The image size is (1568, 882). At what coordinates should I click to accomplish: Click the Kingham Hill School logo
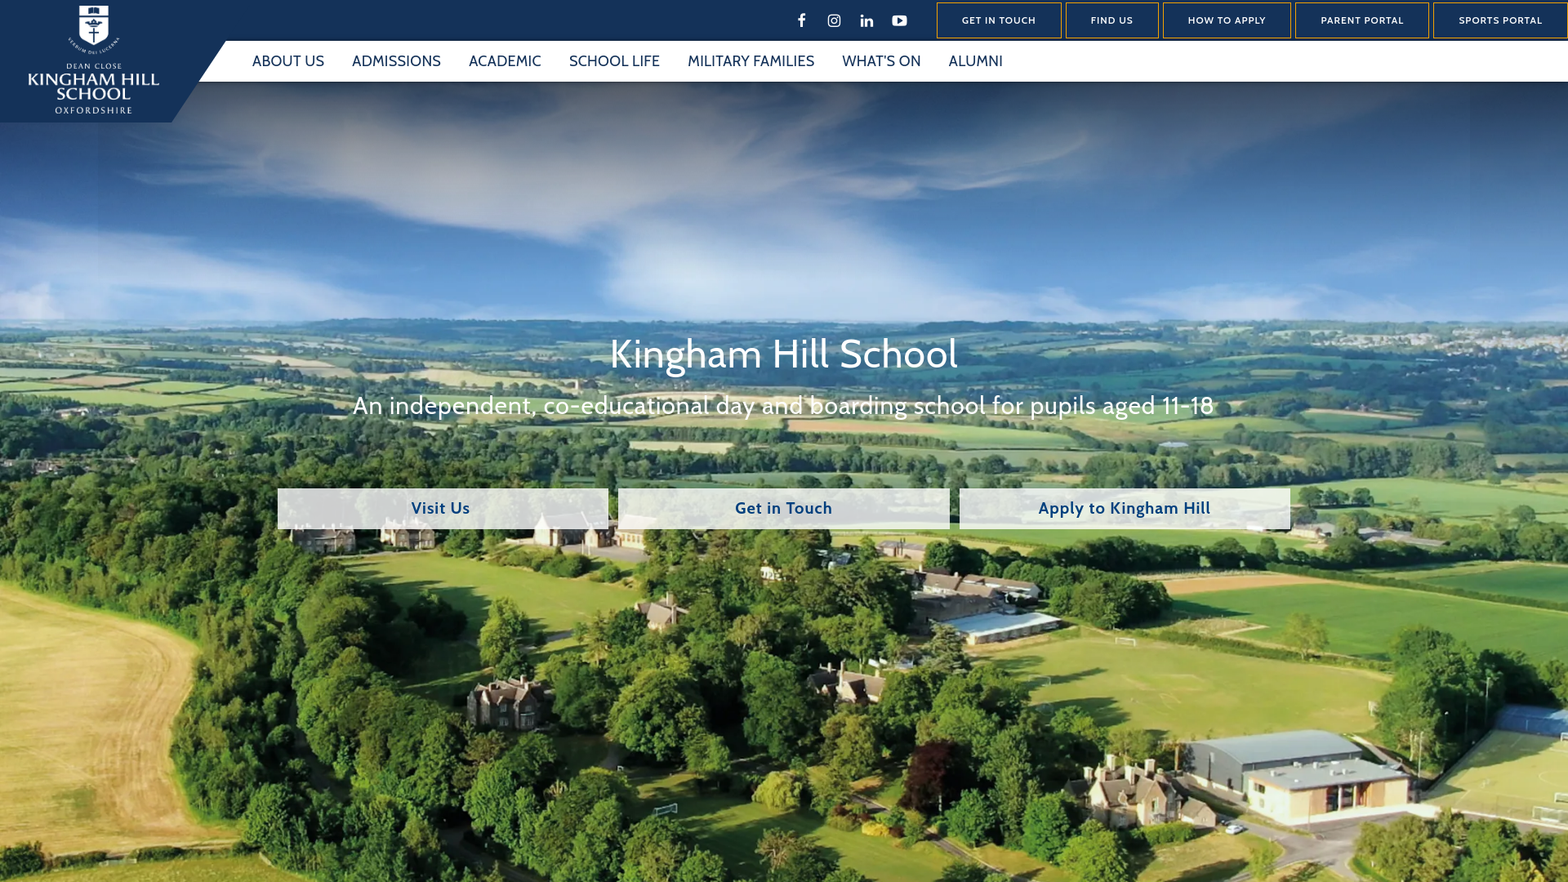pyautogui.click(x=94, y=60)
